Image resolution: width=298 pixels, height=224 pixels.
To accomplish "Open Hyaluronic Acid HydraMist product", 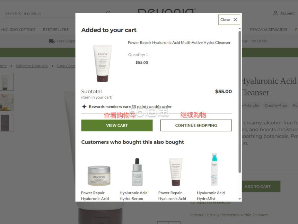I will point(214,170).
